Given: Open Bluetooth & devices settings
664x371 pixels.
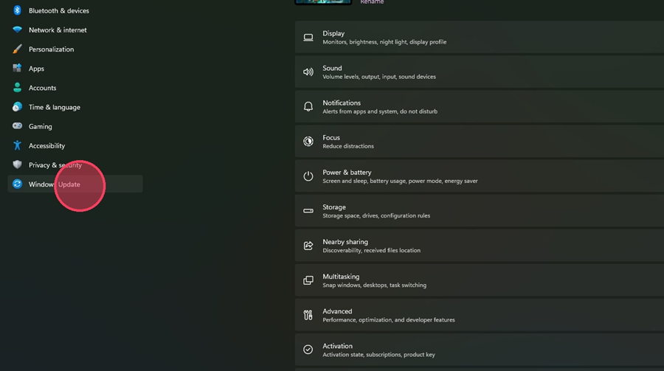Looking at the screenshot, I should 75,10.
